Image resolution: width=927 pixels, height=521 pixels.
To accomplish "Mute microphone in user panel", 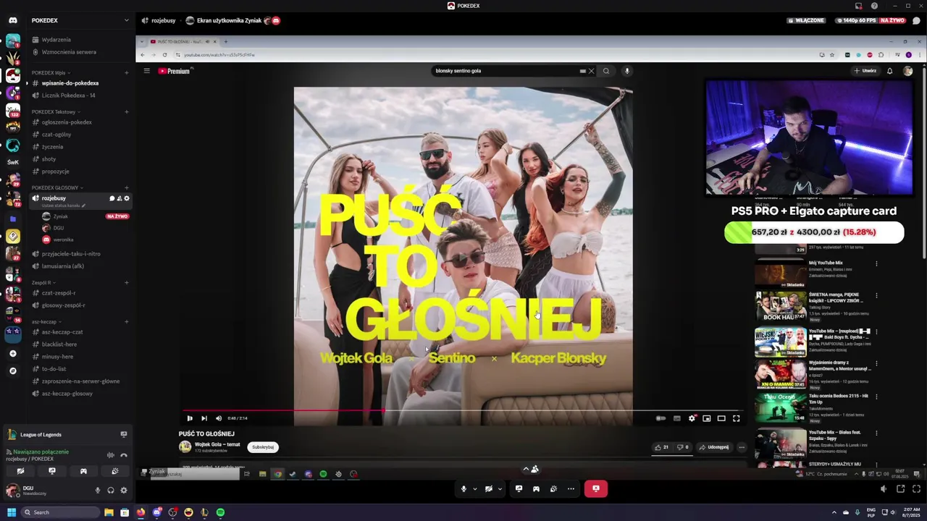I will pyautogui.click(x=98, y=491).
